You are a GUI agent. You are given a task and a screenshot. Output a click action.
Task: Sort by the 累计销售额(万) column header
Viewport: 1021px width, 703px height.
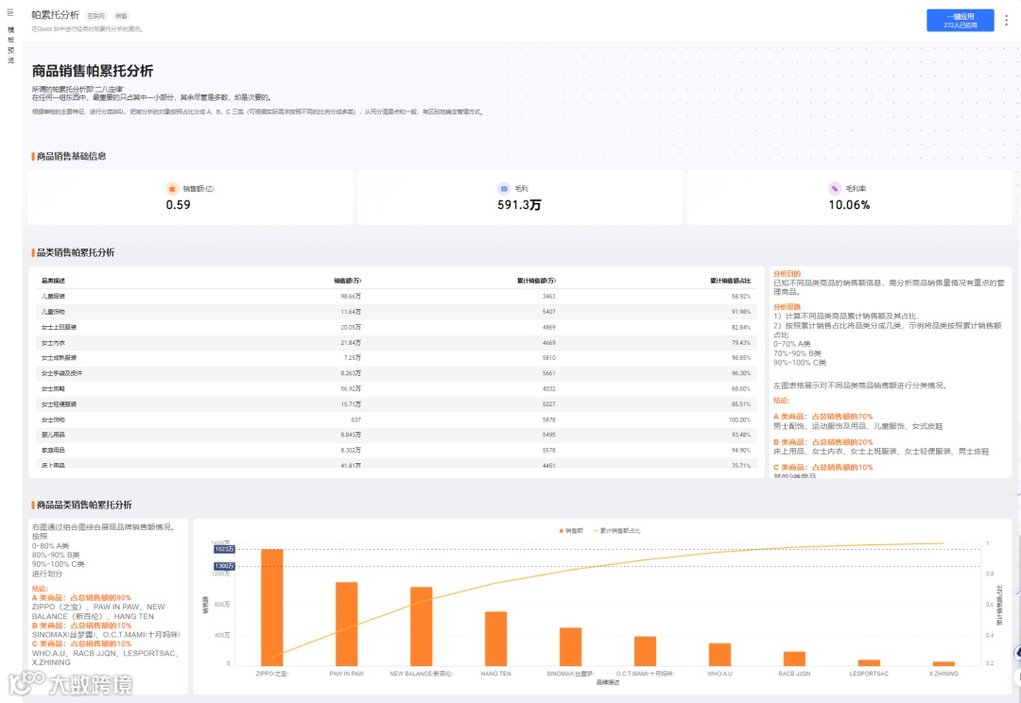(x=537, y=281)
